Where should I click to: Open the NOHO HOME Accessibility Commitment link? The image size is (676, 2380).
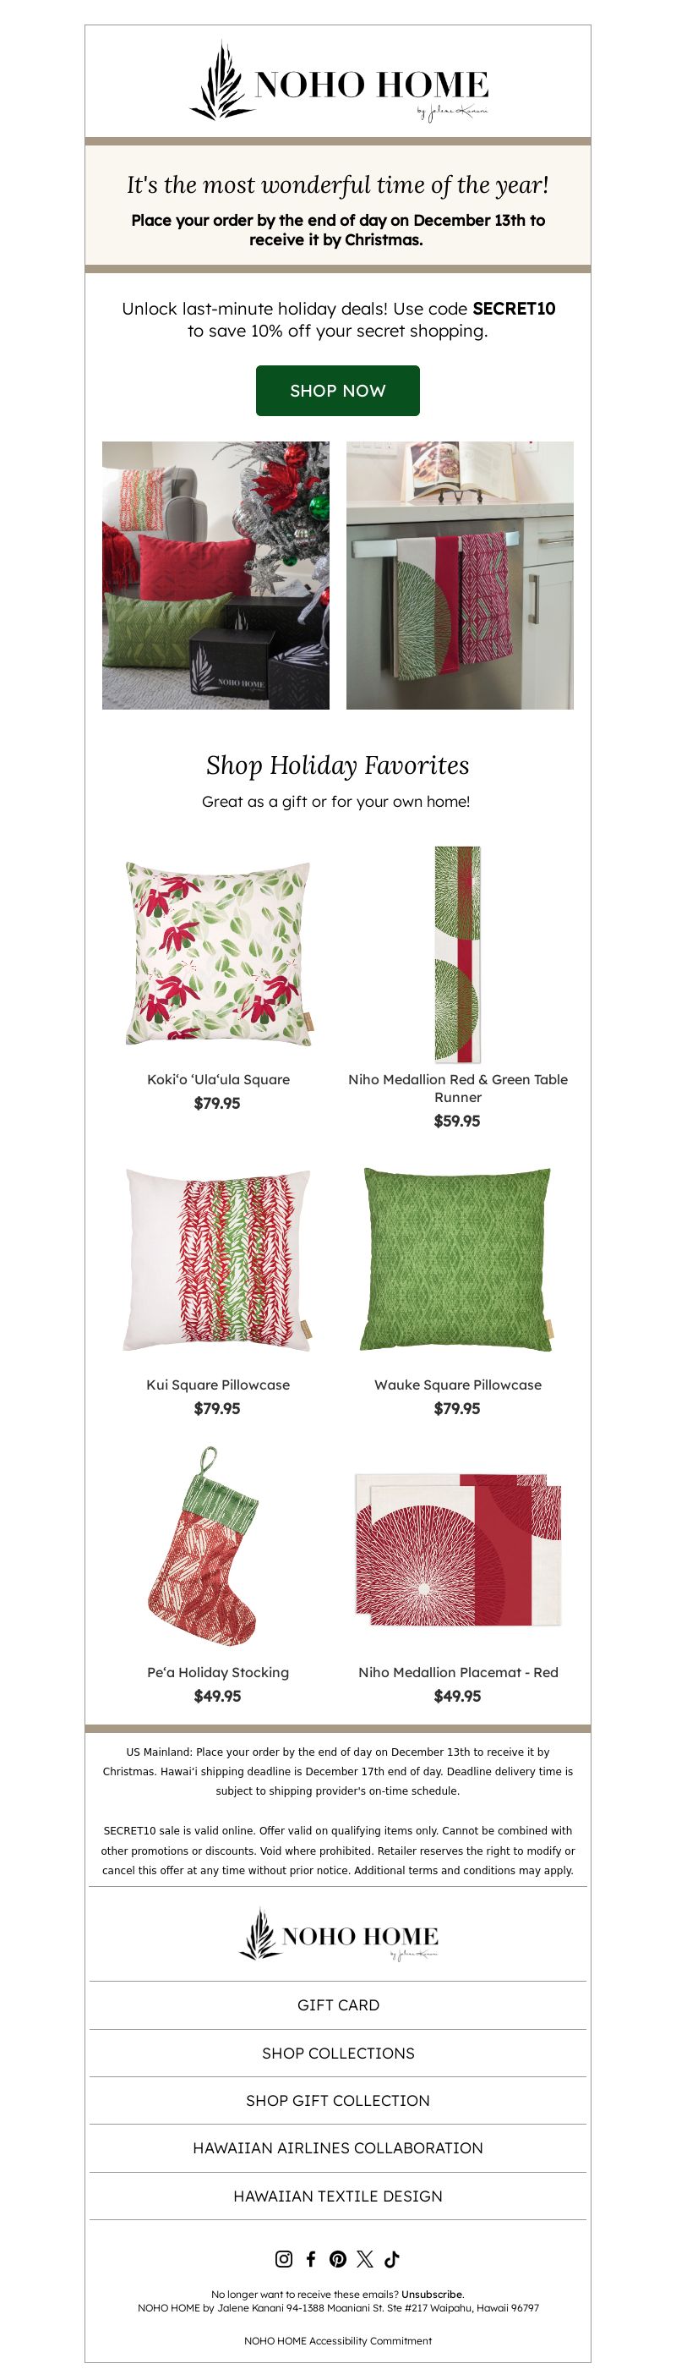coord(338,2341)
